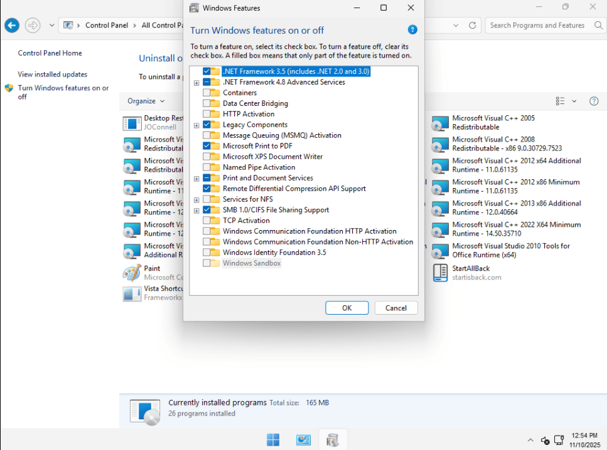Select the Visual C++ 2022 X64 Minimum Runtime icon
Screen dimensions: 607x450
440,230
